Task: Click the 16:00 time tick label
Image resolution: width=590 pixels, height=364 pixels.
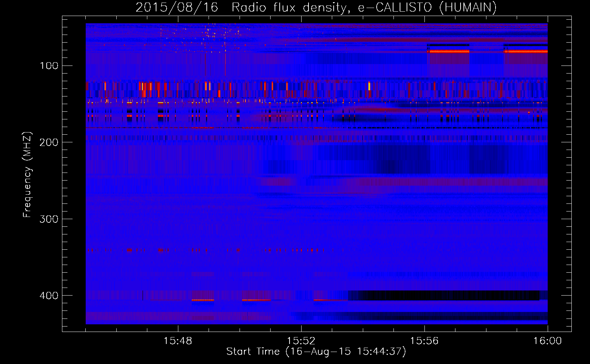Action: [548, 341]
